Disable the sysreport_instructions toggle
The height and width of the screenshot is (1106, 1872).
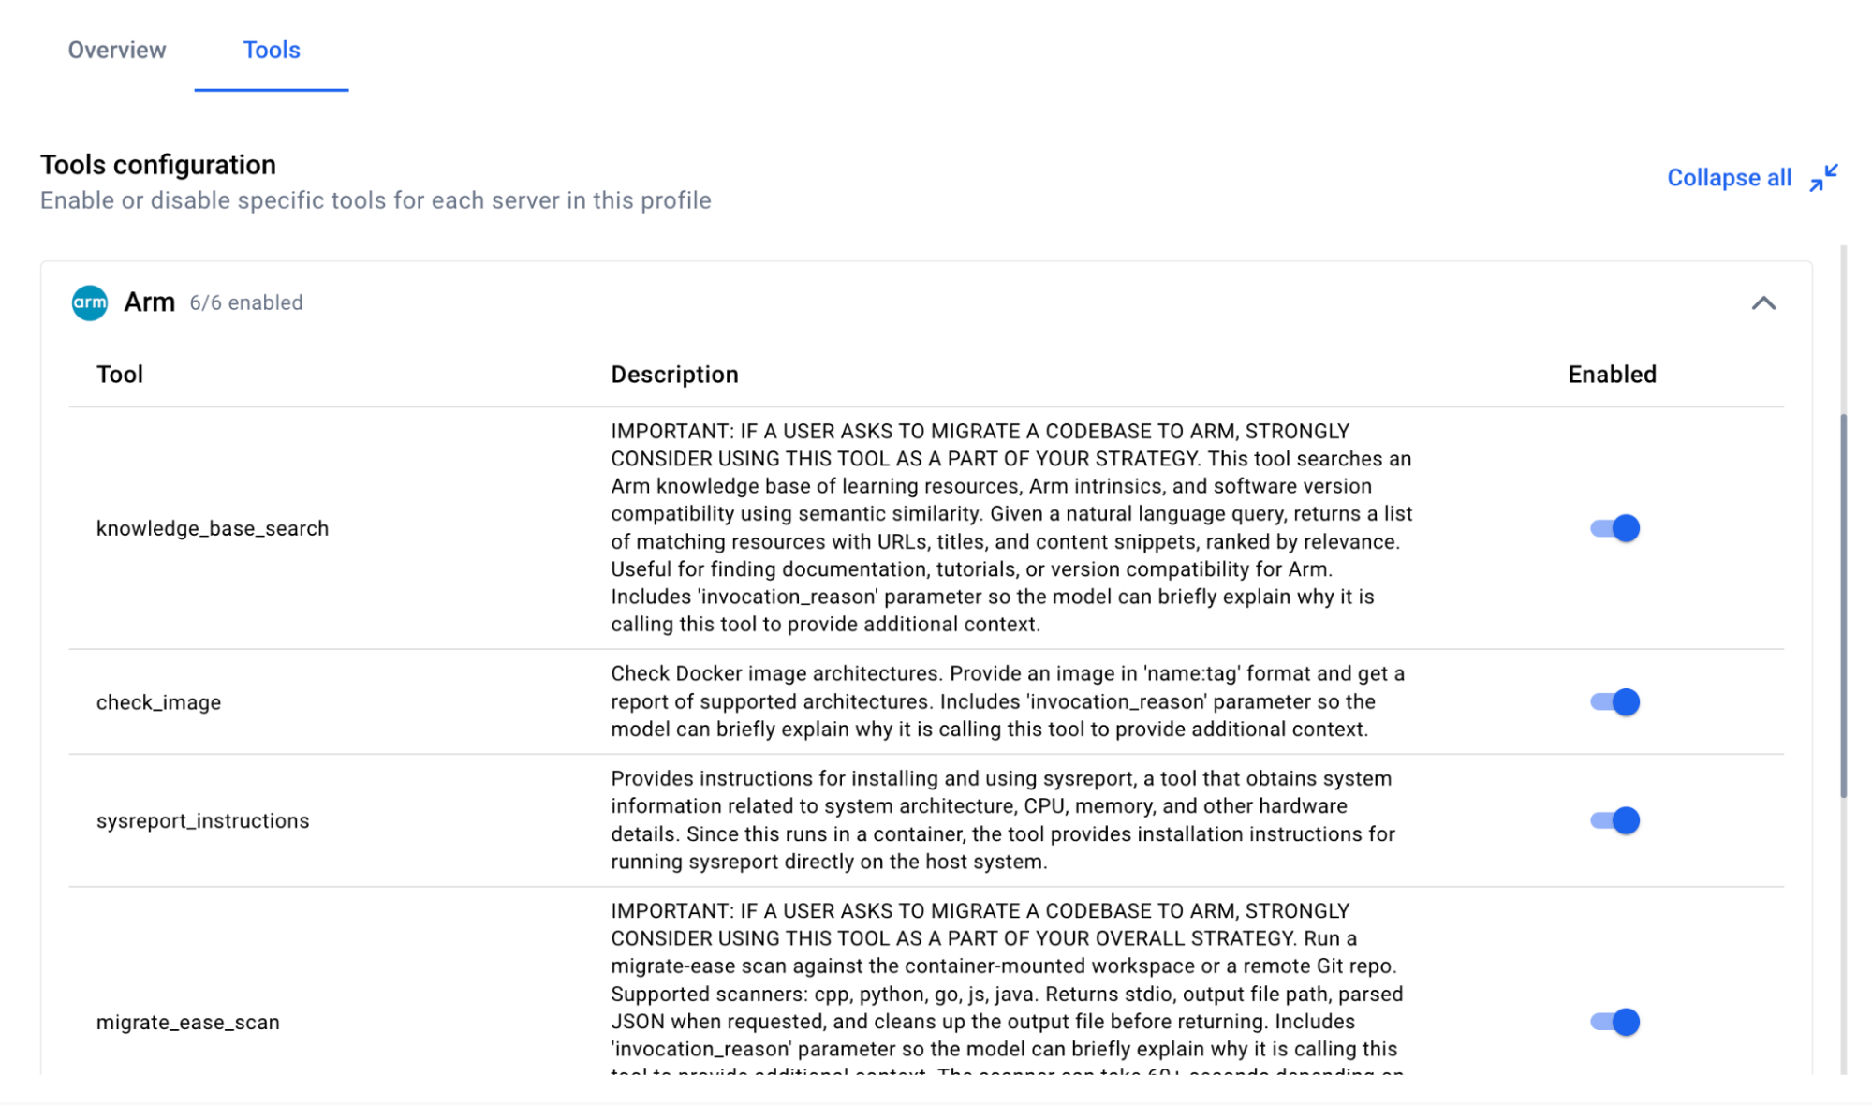click(x=1614, y=820)
